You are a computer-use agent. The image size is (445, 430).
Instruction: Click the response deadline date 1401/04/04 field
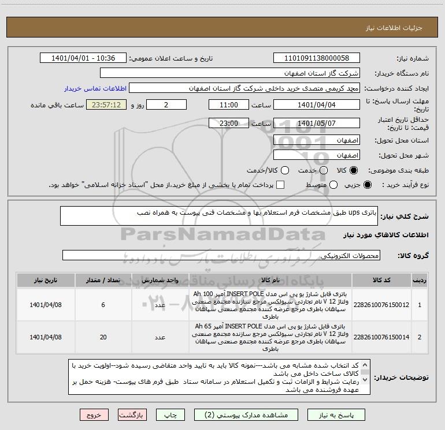[x=317, y=104]
